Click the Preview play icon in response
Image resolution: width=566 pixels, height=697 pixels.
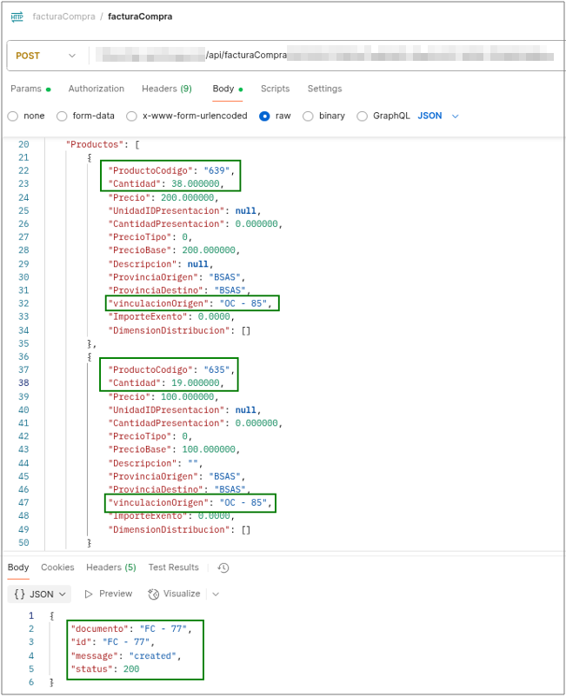pyautogui.click(x=89, y=594)
